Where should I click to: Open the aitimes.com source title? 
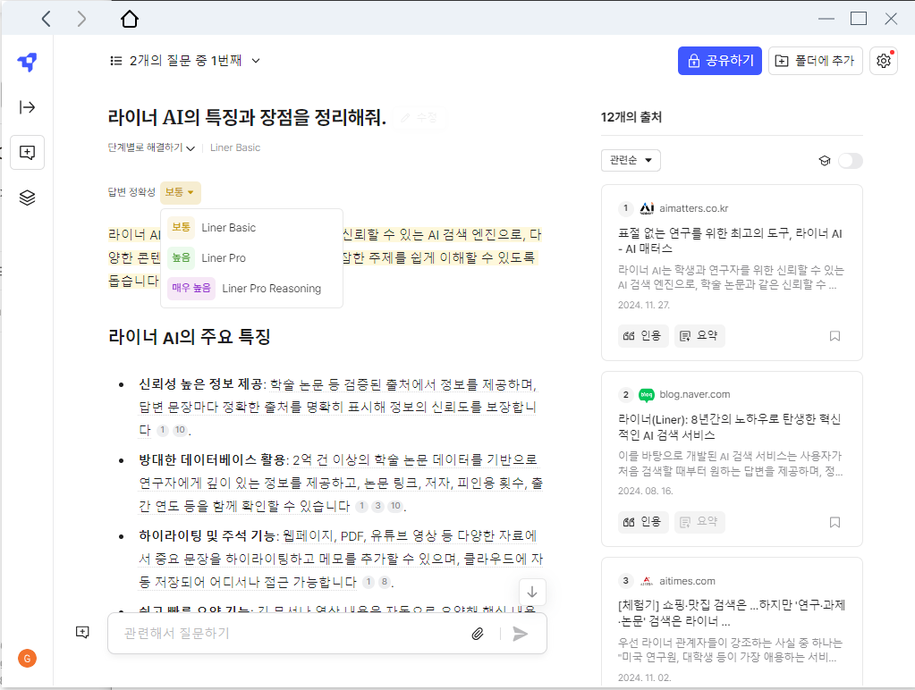point(732,613)
